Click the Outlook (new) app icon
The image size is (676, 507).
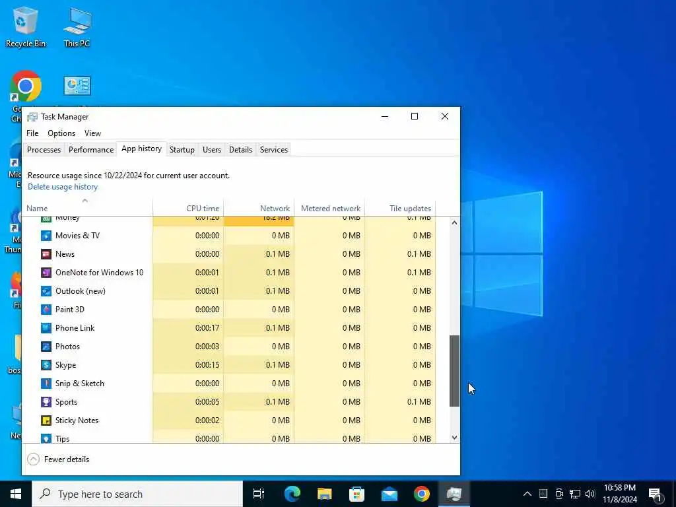(46, 291)
